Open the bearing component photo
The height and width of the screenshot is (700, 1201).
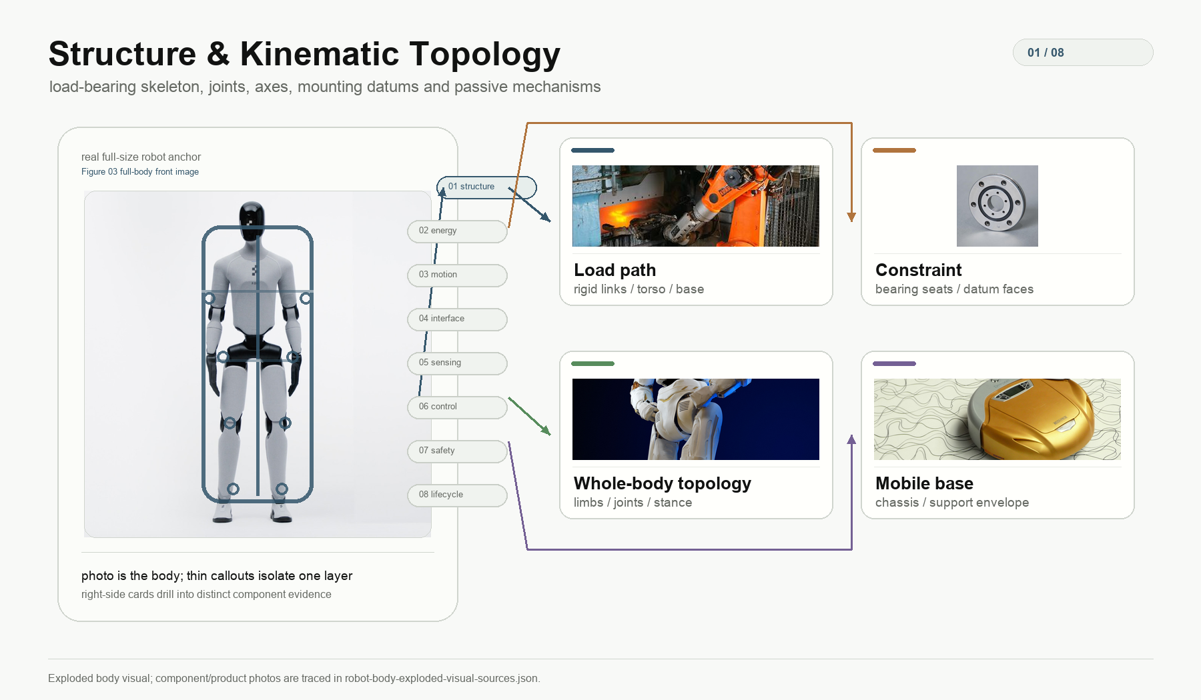coord(997,206)
